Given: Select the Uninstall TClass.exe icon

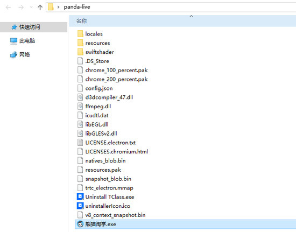Looking at the screenshot, I should [80, 196].
